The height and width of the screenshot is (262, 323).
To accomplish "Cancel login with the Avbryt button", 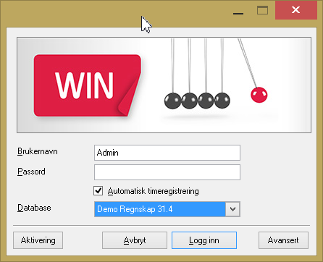I will (135, 240).
